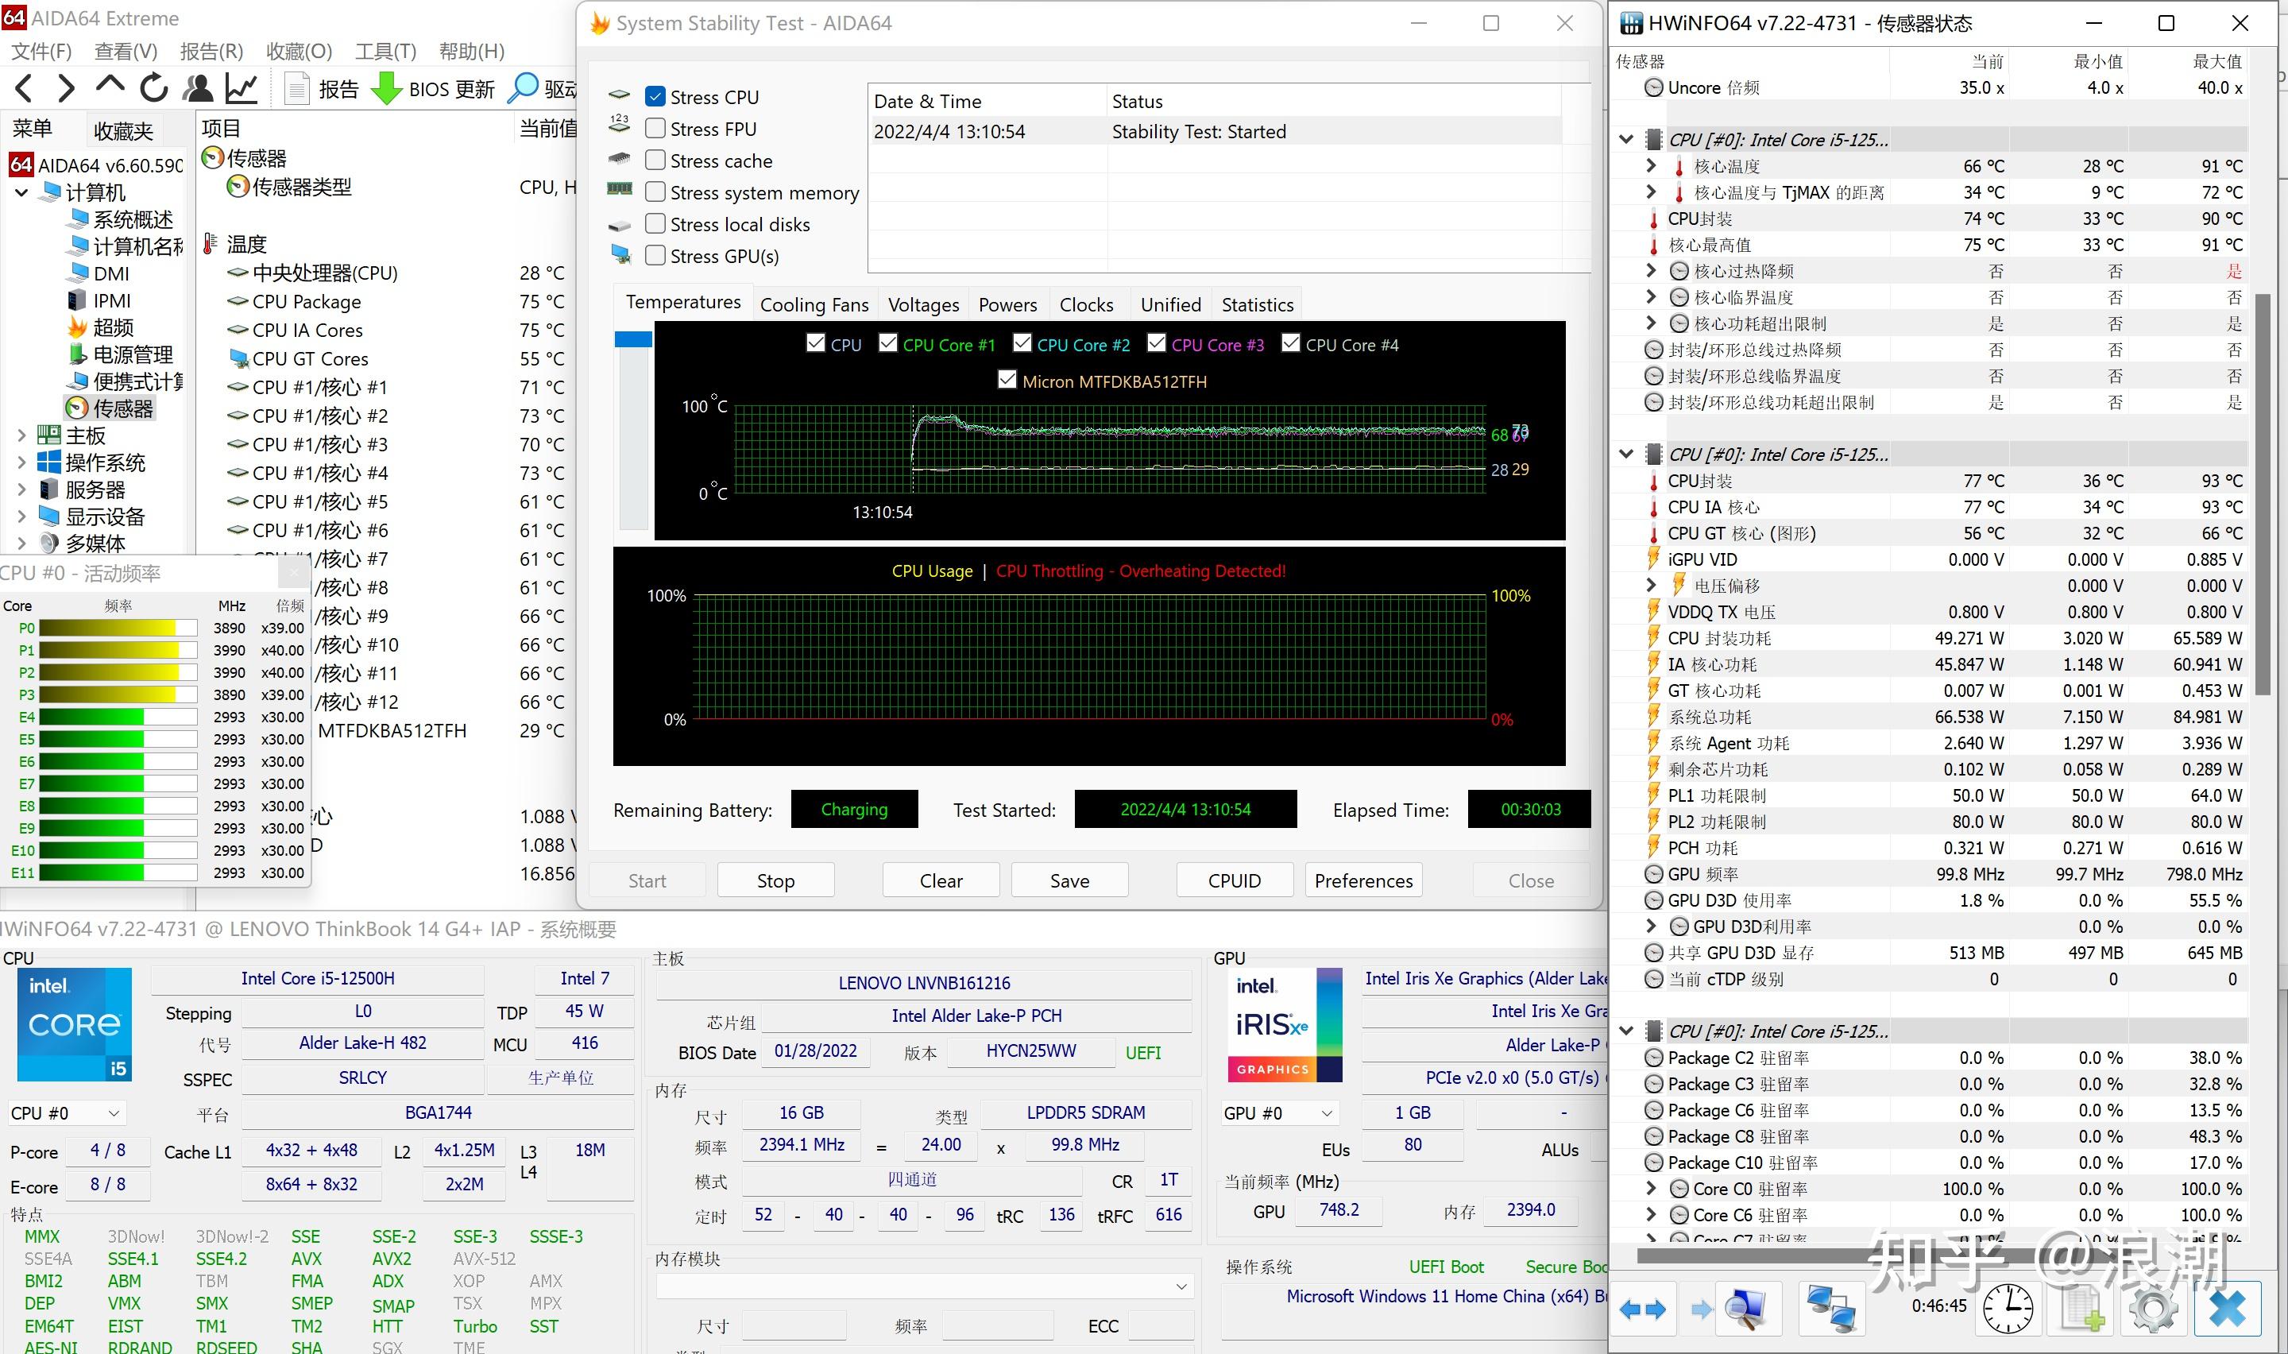Switch to Voltages tab
The image size is (2288, 1354).
pyautogui.click(x=924, y=305)
